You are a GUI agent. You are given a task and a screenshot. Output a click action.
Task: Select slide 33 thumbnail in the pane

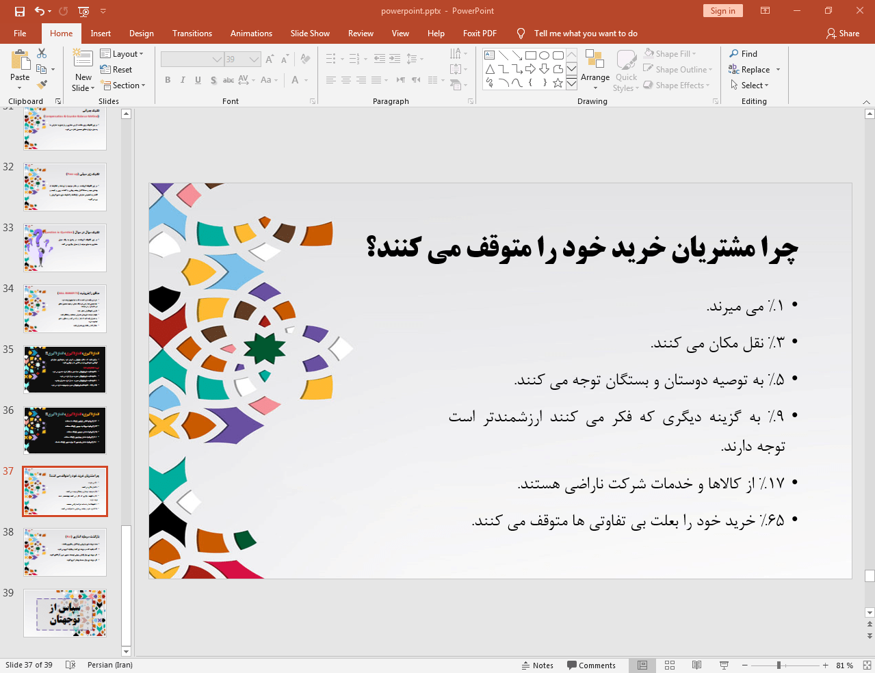click(64, 248)
